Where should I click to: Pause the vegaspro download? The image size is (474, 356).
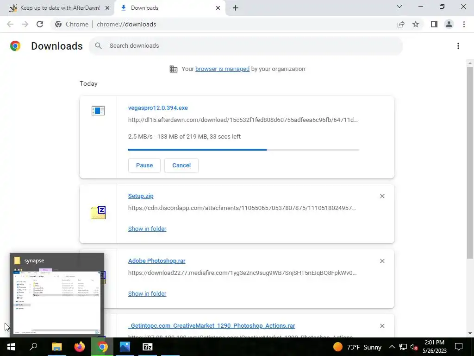tap(144, 165)
